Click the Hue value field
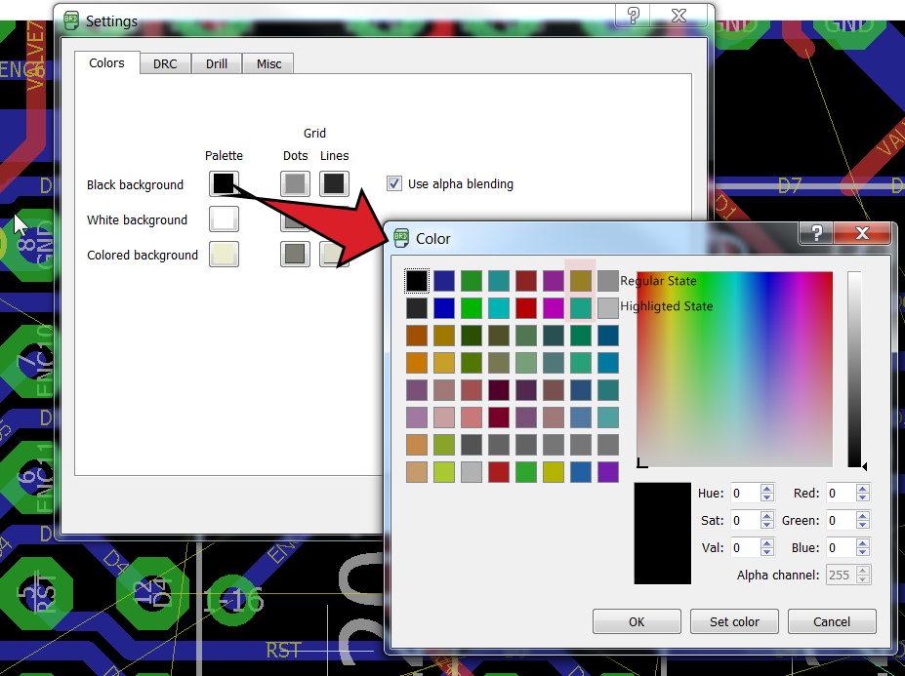905x676 pixels. point(745,494)
